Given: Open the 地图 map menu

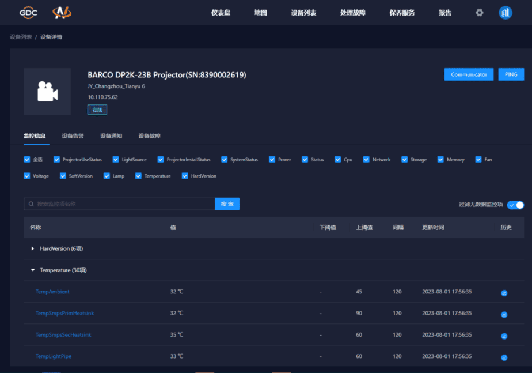Looking at the screenshot, I should [x=261, y=13].
